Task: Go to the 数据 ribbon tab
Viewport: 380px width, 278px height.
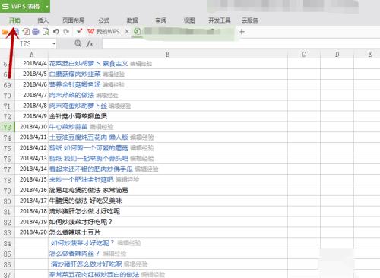Action: pyautogui.click(x=132, y=21)
